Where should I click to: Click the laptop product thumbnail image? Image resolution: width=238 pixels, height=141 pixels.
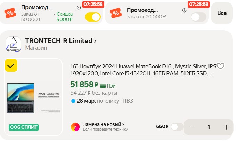tap(33, 98)
